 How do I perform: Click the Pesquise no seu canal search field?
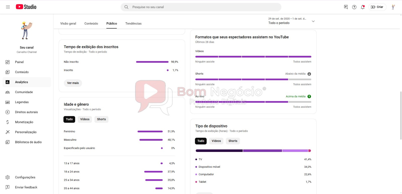pos(201,7)
